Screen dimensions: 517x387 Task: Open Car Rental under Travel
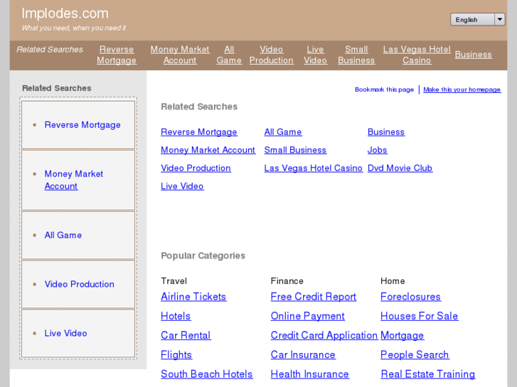[186, 336]
